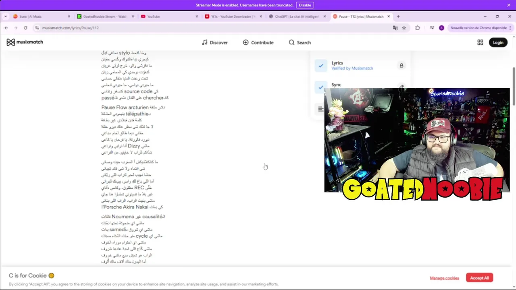The height and width of the screenshot is (290, 516).
Task: Focus the musixmatch.com address bar
Action: (x=214, y=28)
